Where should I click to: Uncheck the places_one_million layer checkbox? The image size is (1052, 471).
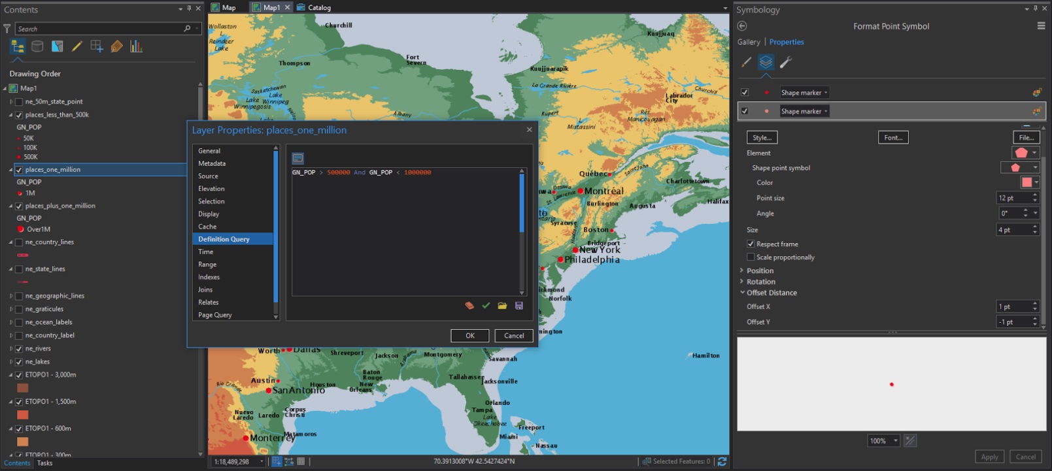(x=19, y=170)
